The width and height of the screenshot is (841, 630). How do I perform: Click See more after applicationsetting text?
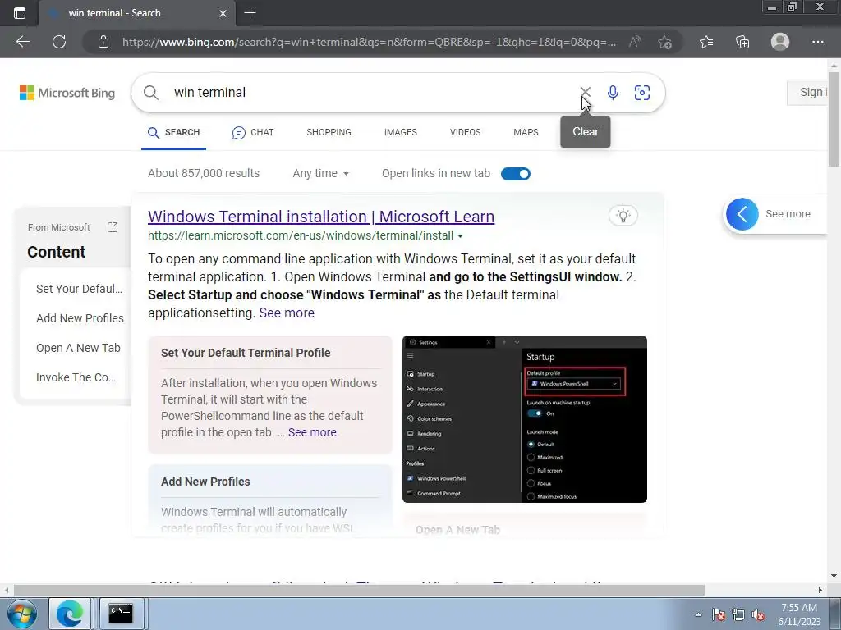pos(287,313)
